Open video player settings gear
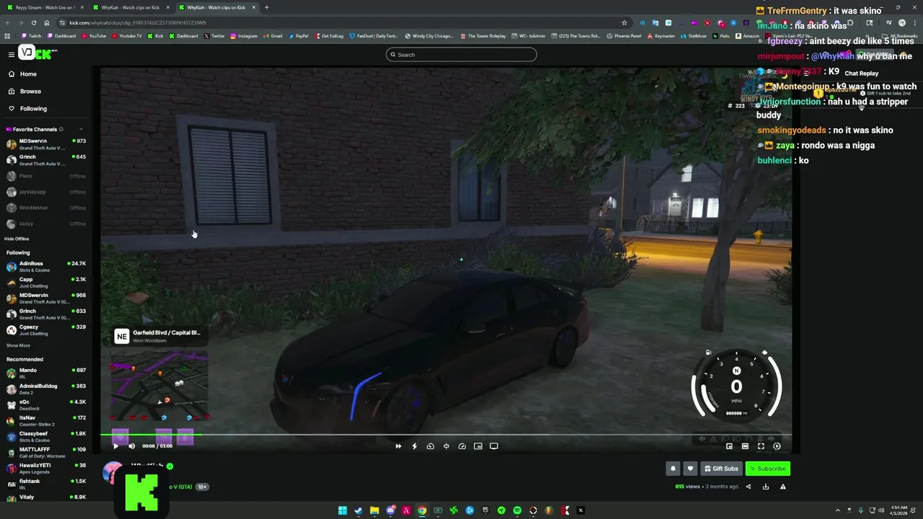This screenshot has height=519, width=923. (x=777, y=446)
